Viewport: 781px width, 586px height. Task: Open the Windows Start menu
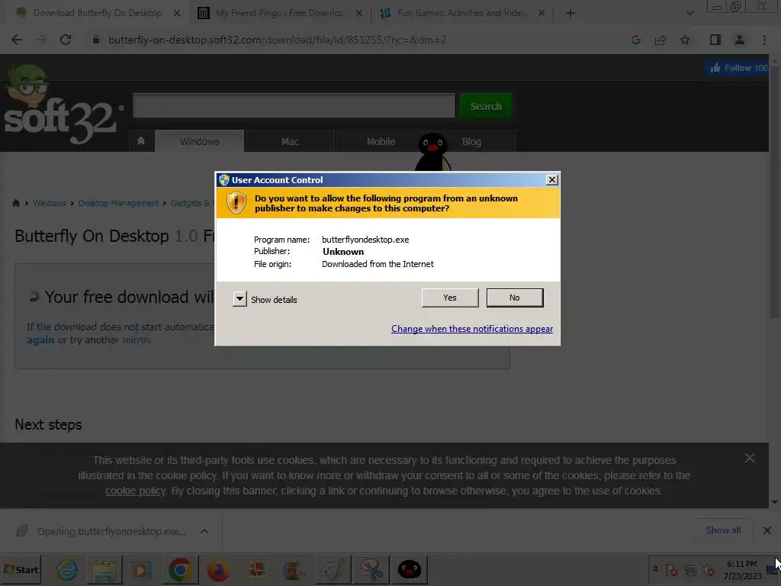click(x=21, y=569)
